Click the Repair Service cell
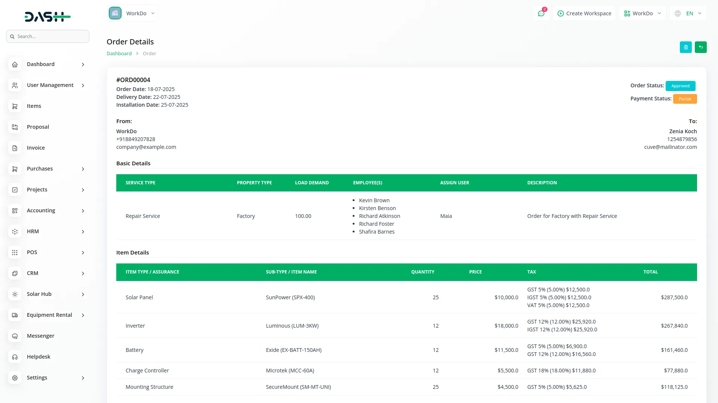 [142, 216]
